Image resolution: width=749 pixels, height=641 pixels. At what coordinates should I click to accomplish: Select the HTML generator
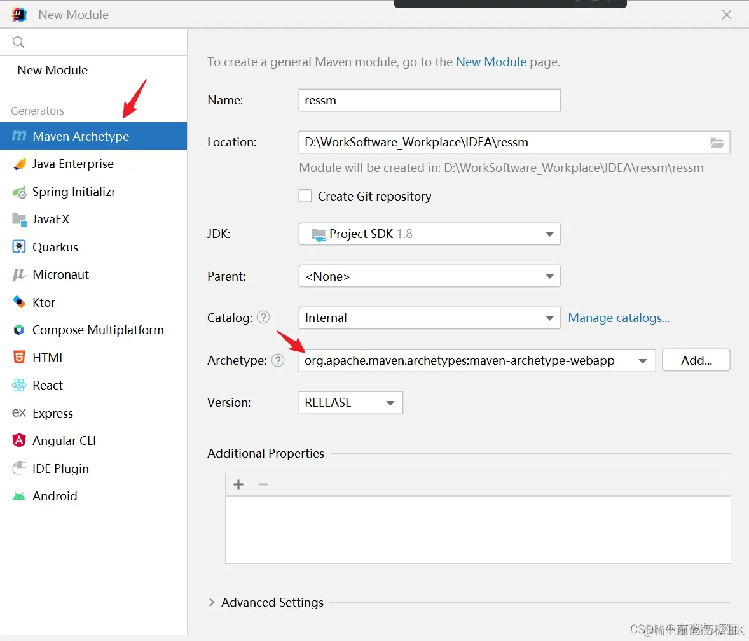(x=93, y=358)
